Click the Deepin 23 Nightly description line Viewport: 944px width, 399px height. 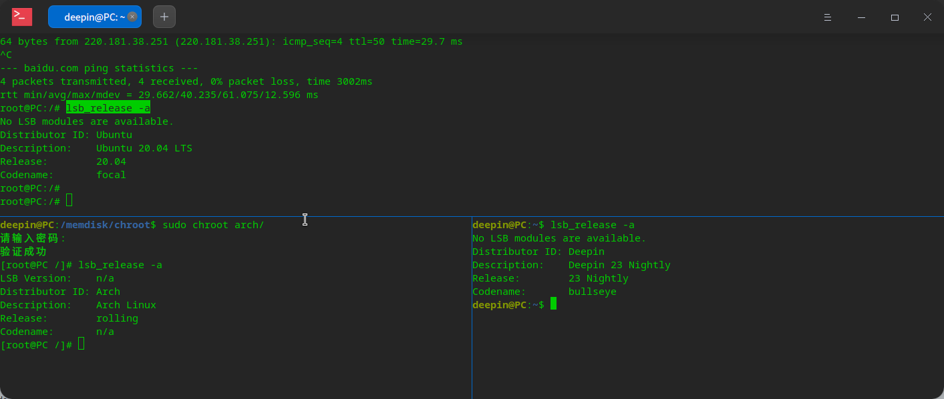(571, 265)
